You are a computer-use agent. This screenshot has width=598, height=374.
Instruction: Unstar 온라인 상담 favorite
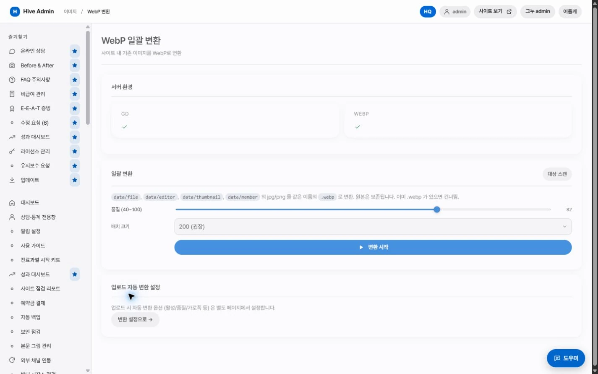pos(75,51)
